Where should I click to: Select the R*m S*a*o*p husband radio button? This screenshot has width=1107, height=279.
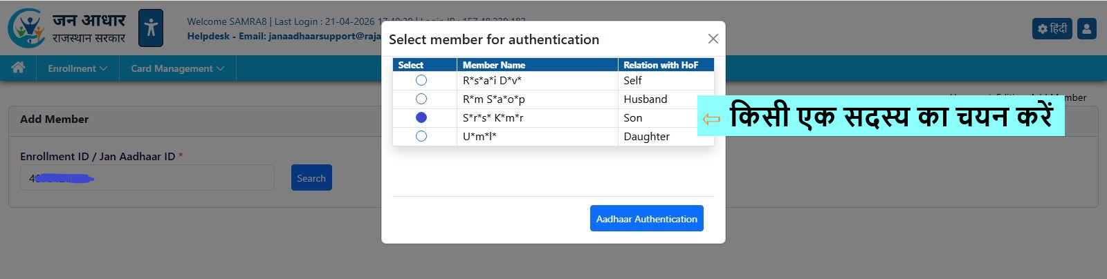(421, 99)
